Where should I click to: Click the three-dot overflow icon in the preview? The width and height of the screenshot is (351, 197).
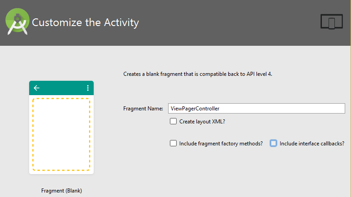click(x=88, y=88)
